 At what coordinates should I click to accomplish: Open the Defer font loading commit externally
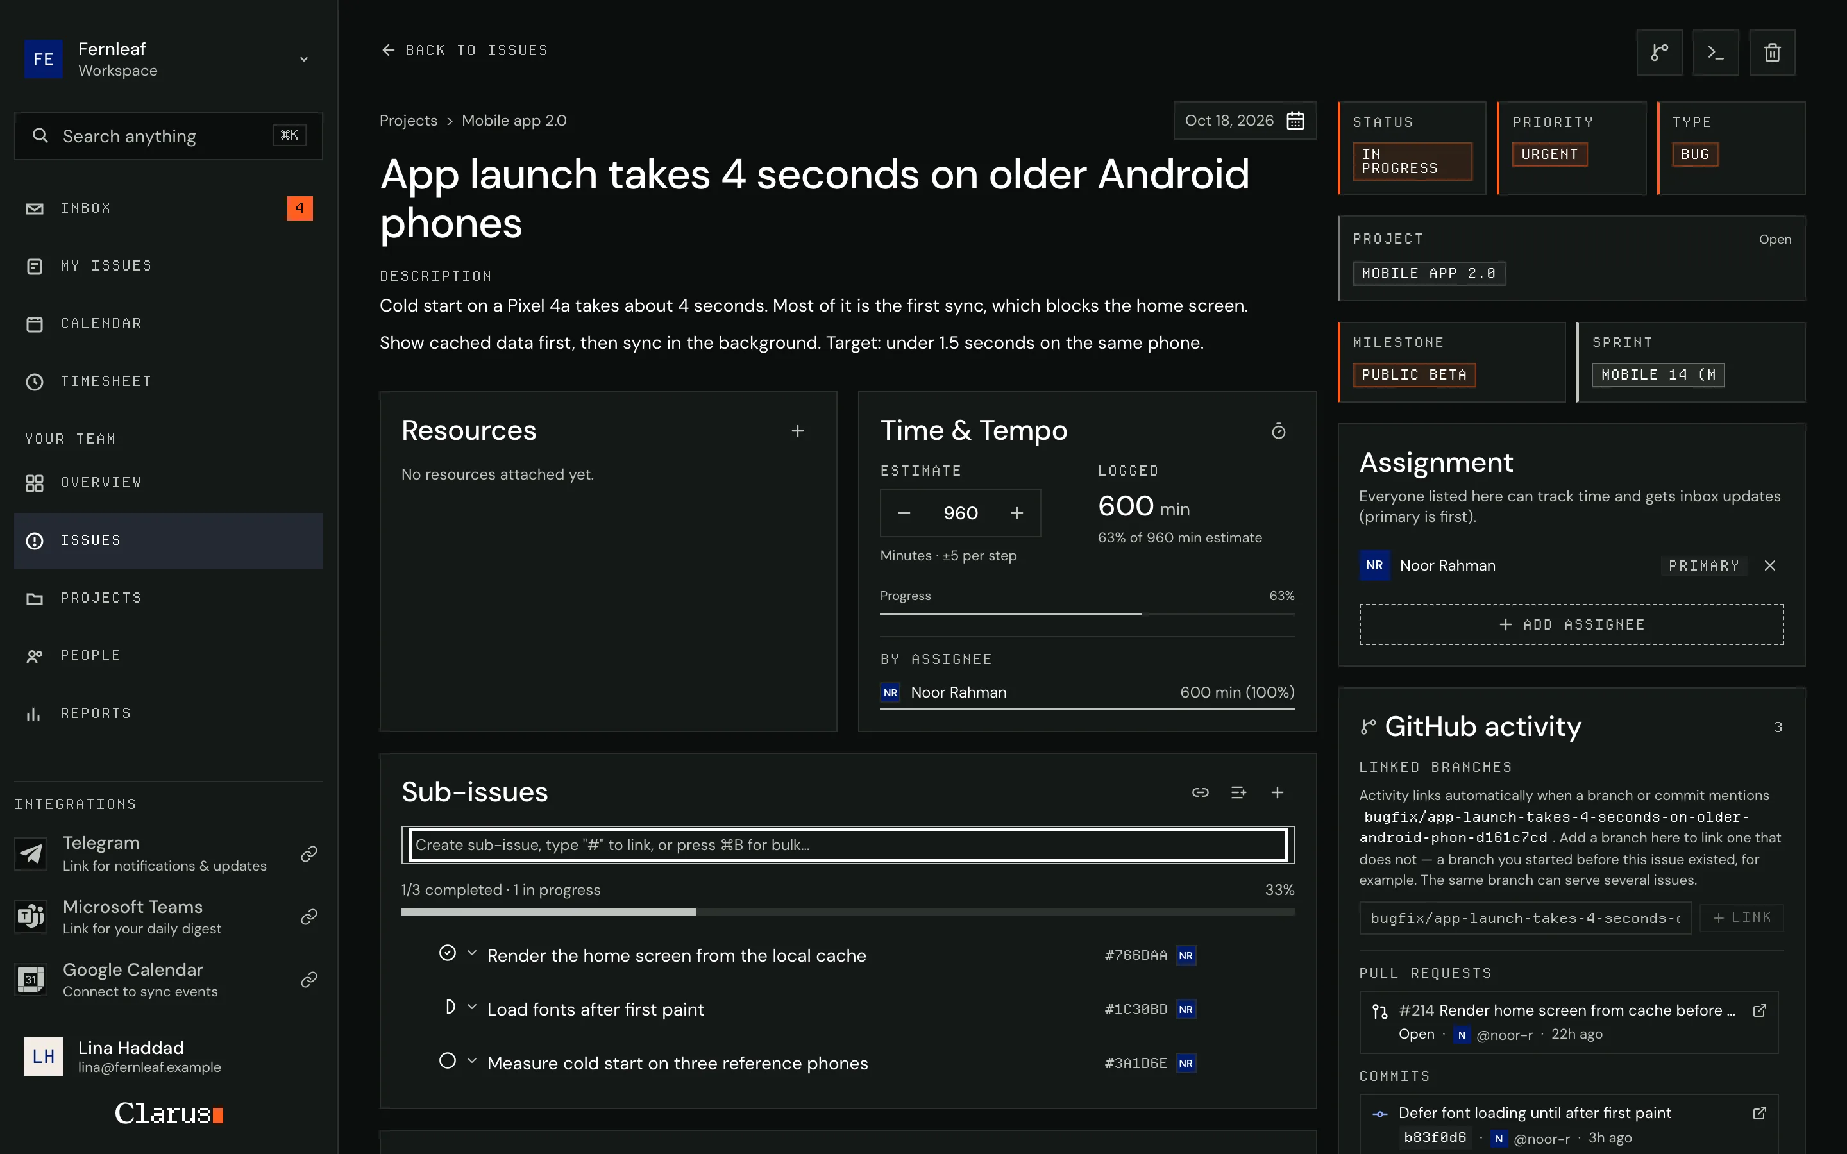1759,1113
